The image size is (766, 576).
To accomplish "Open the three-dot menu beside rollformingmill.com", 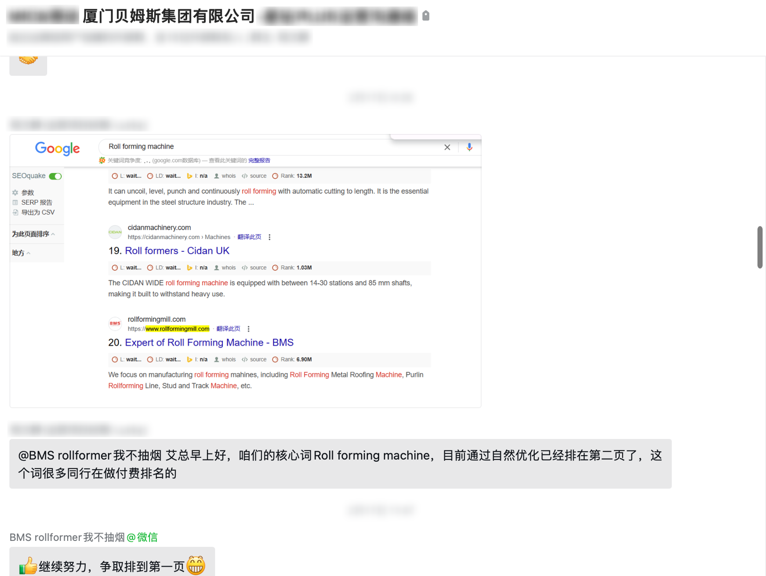I will [248, 328].
